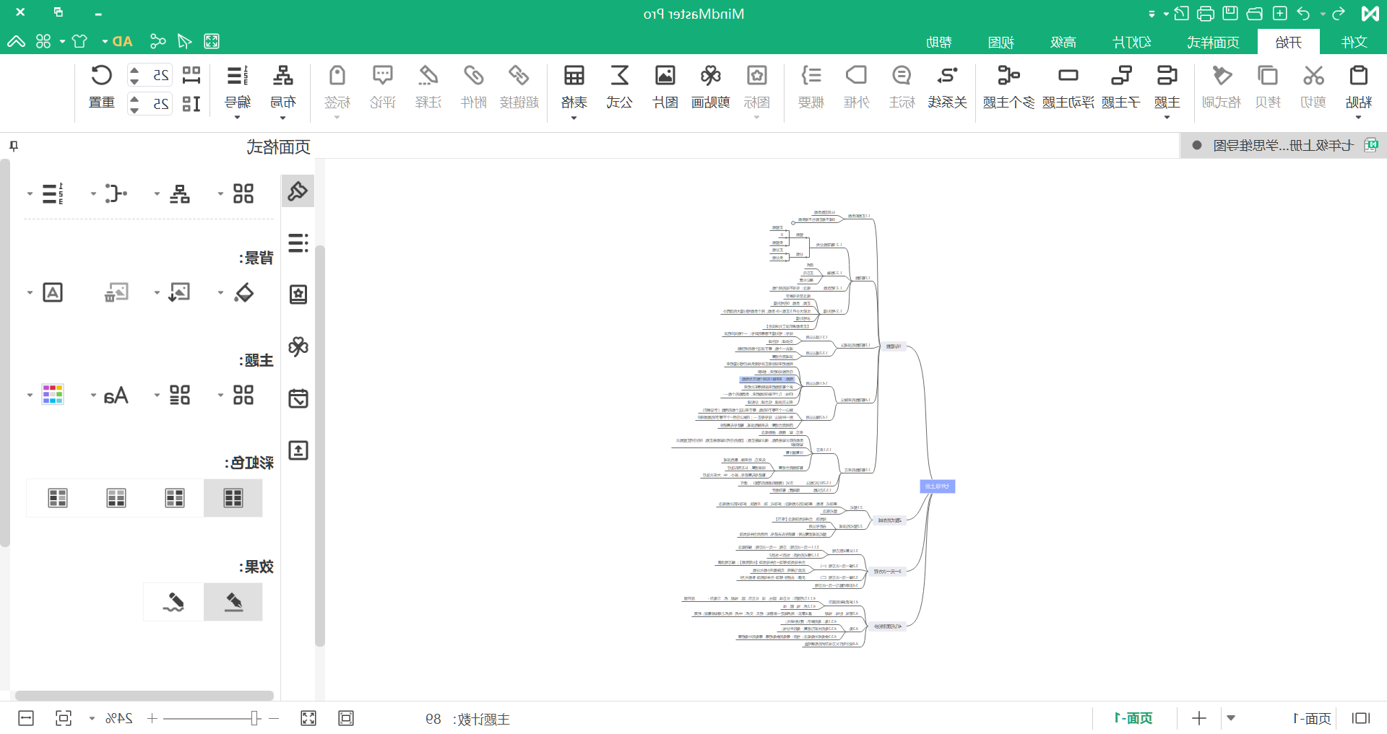1387x734 pixels.
Task: Expand the Layout (布局) ribbon dropdown
Action: pos(282,118)
